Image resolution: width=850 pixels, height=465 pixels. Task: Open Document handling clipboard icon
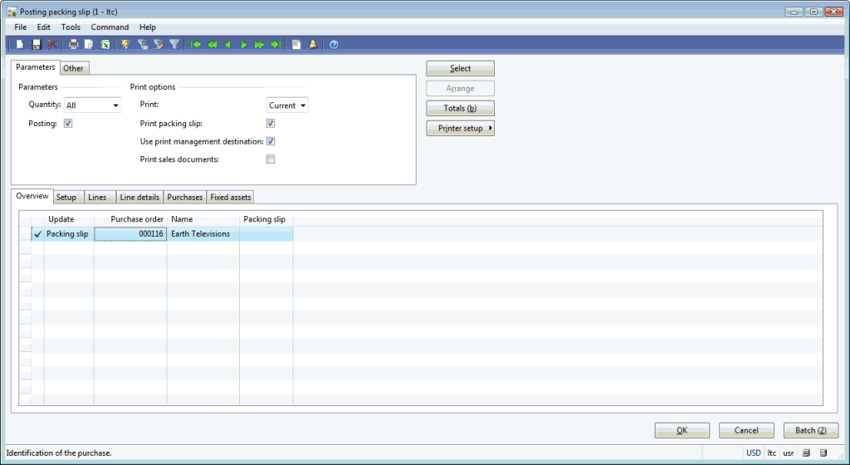296,45
